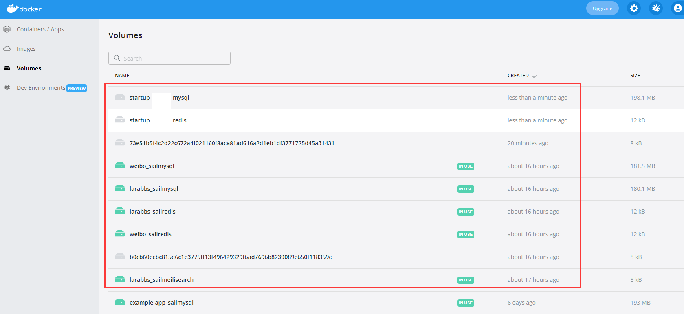Image resolution: width=684 pixels, height=314 pixels.
Task: Sort volumes by Created arrow
Action: tap(534, 76)
